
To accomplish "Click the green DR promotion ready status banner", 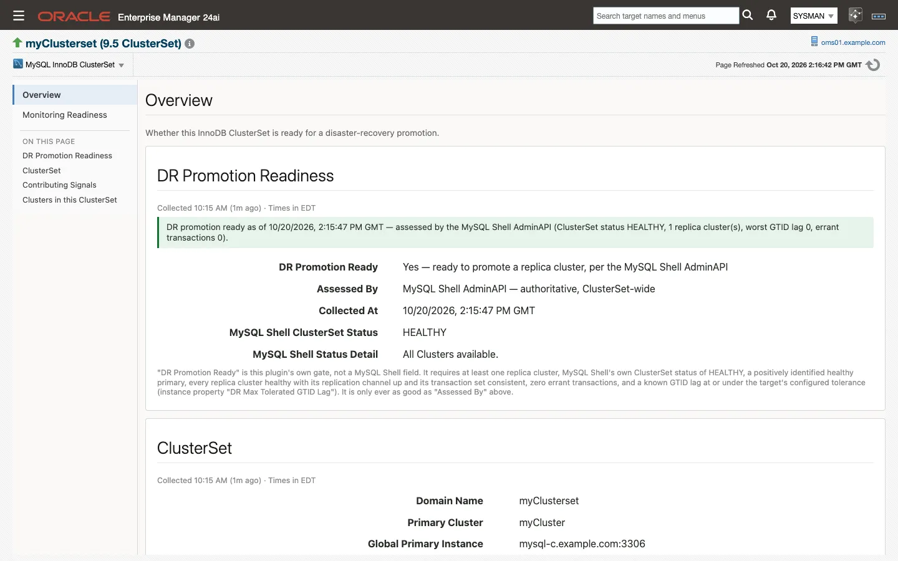I will tap(515, 233).
